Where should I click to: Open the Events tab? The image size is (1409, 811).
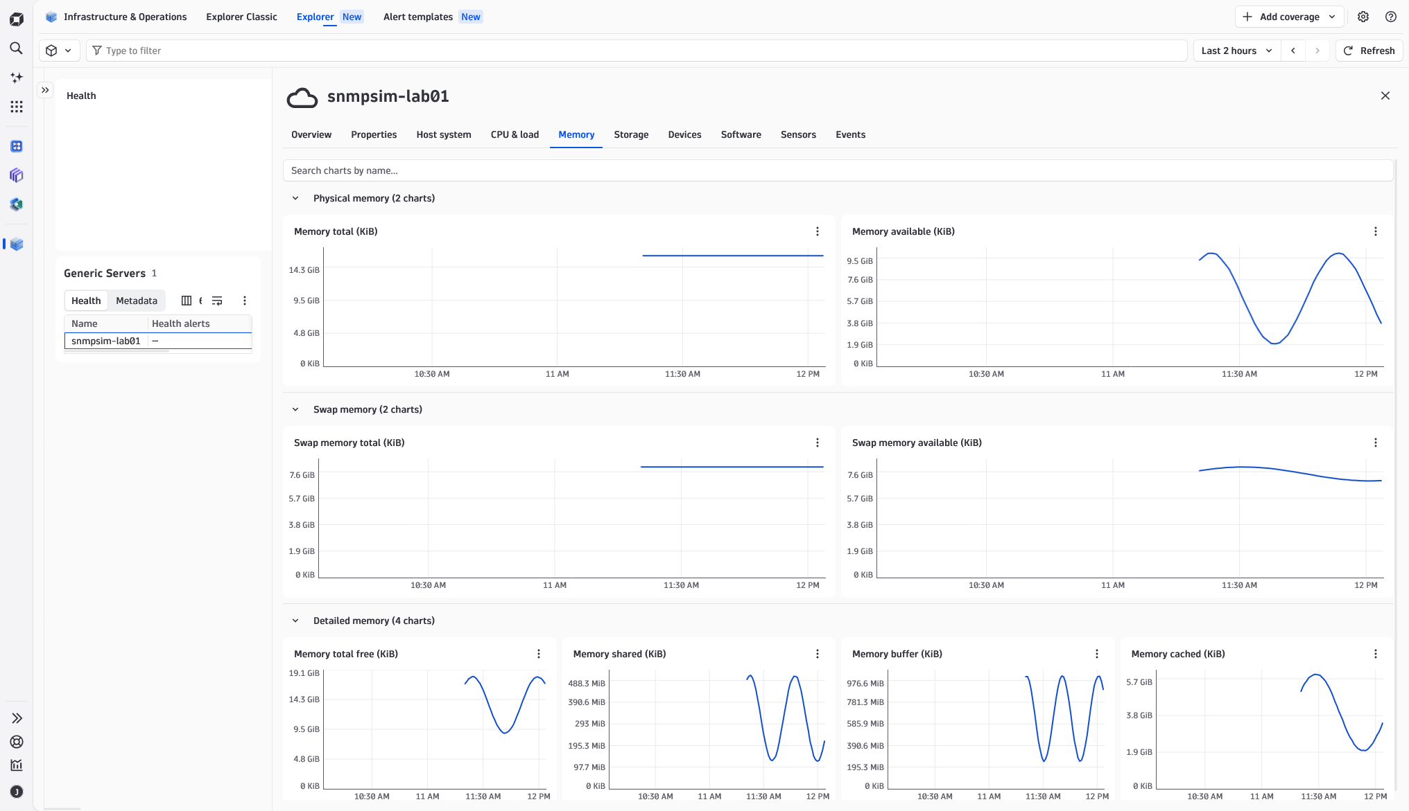(x=850, y=134)
